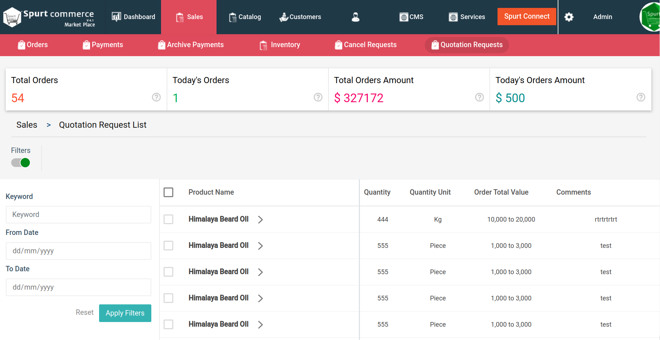The width and height of the screenshot is (660, 340).
Task: Click the Sales breadcrumb link
Action: (27, 125)
